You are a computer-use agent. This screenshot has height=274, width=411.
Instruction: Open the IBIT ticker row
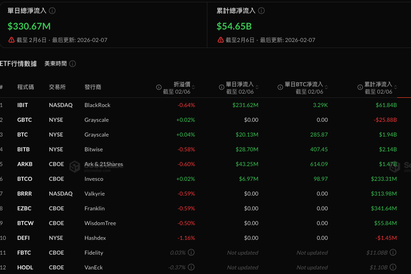[205, 105]
